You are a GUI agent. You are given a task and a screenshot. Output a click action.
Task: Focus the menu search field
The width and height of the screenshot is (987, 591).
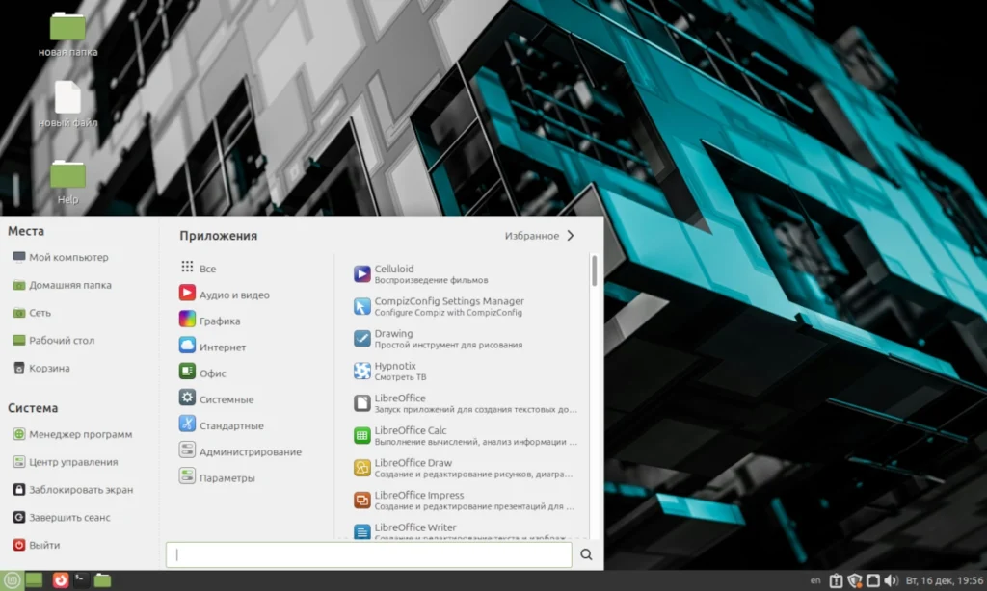(x=369, y=554)
